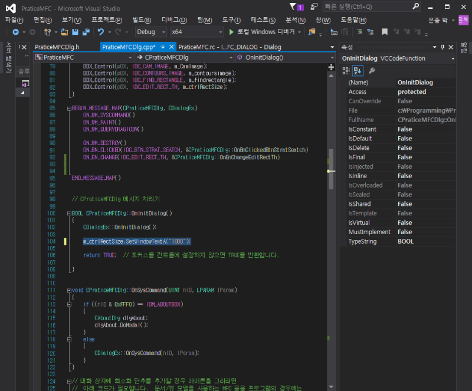Collapse the OnSysCommand function block
472x391 pixels.
(69, 291)
